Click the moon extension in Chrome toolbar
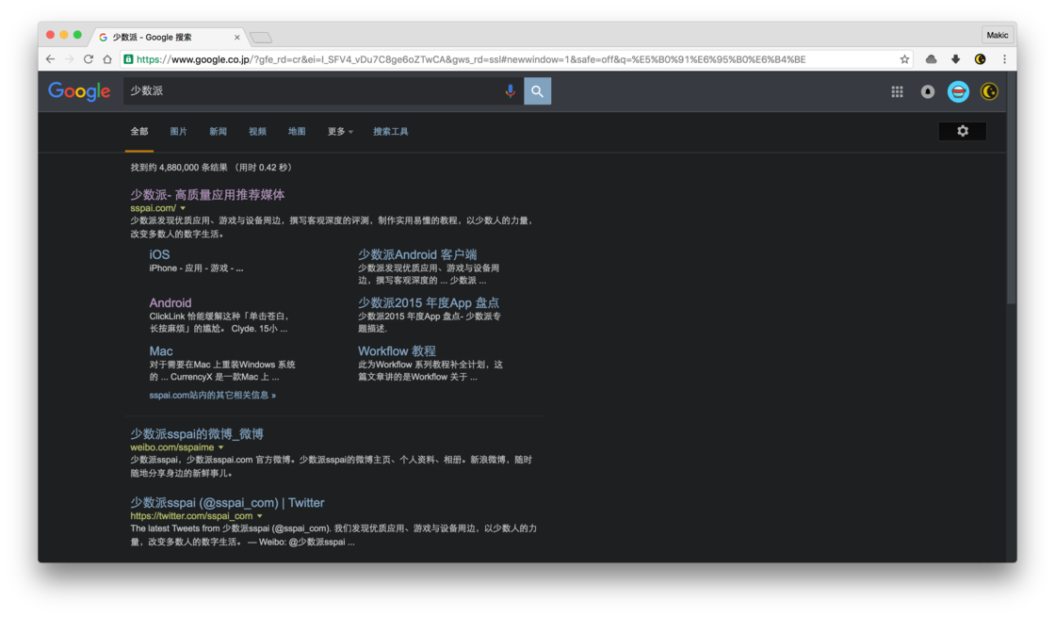Viewport: 1055px width, 617px height. pyautogui.click(x=981, y=59)
